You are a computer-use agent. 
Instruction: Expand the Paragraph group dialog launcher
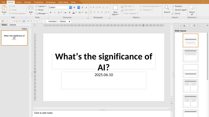(x=109, y=18)
